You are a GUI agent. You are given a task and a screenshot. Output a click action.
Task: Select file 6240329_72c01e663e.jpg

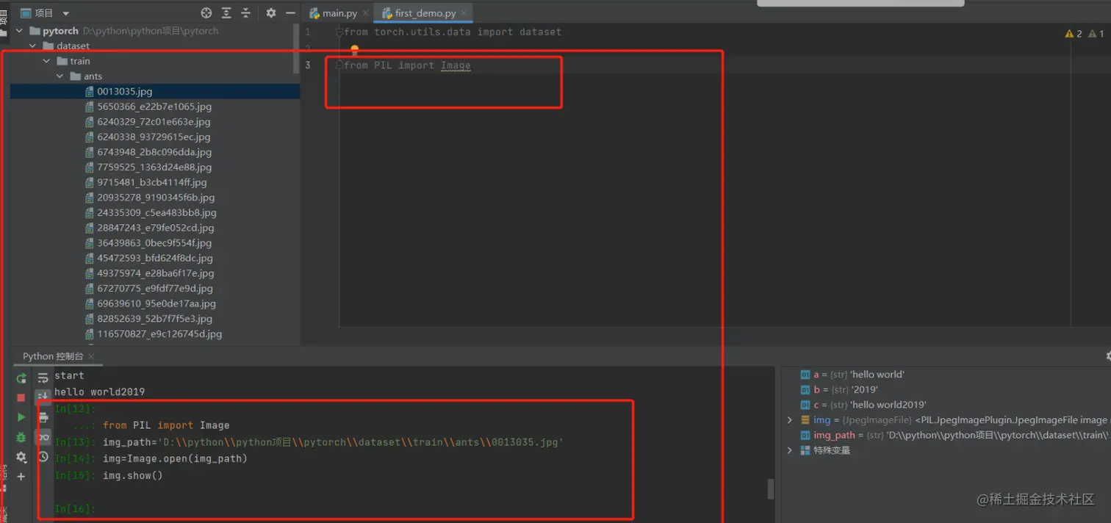tap(155, 122)
